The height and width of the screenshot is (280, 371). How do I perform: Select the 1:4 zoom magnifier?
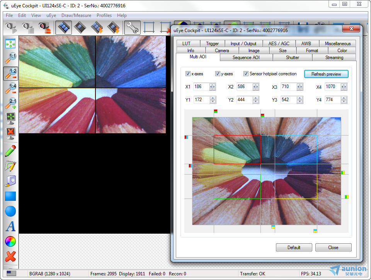pos(10,88)
